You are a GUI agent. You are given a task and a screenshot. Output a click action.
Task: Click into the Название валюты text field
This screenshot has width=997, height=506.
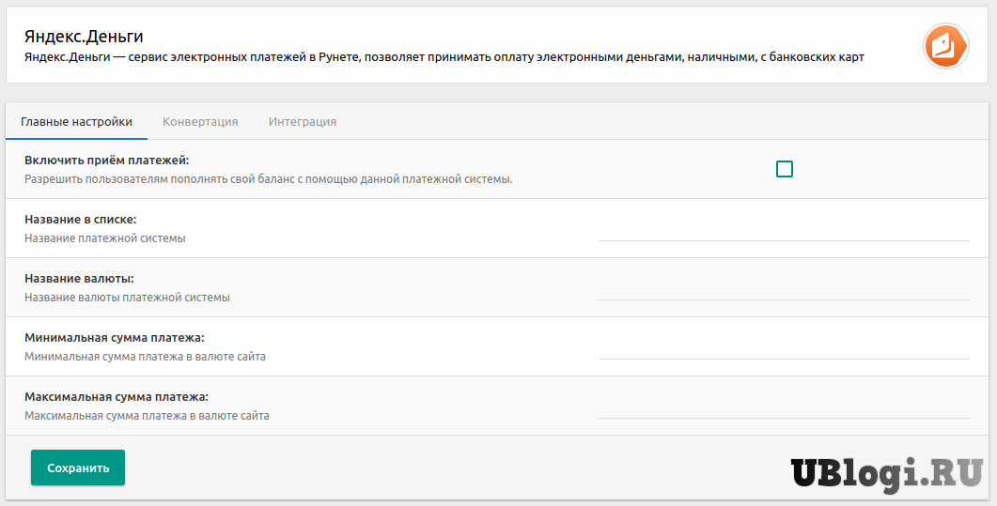(x=784, y=287)
